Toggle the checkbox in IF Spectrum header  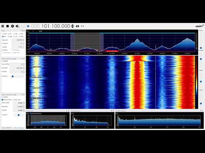31,113
